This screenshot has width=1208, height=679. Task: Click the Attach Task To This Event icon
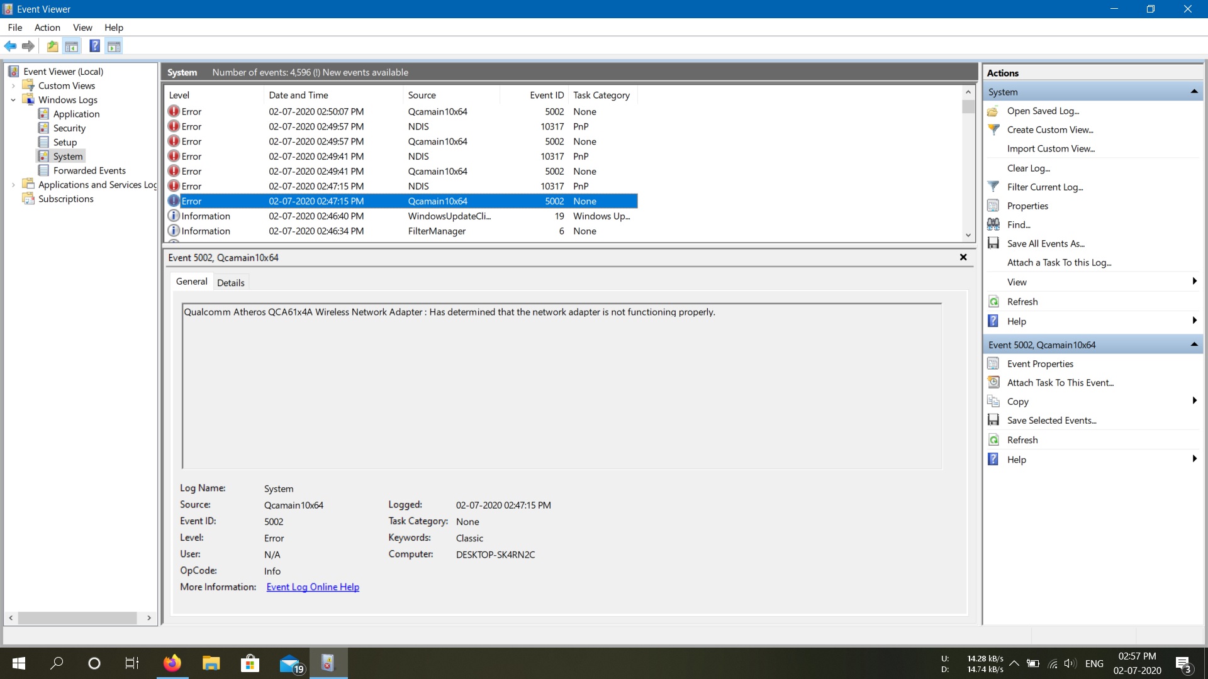click(x=993, y=382)
